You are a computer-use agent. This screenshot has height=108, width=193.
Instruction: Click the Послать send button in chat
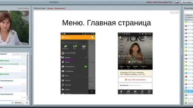18,103
